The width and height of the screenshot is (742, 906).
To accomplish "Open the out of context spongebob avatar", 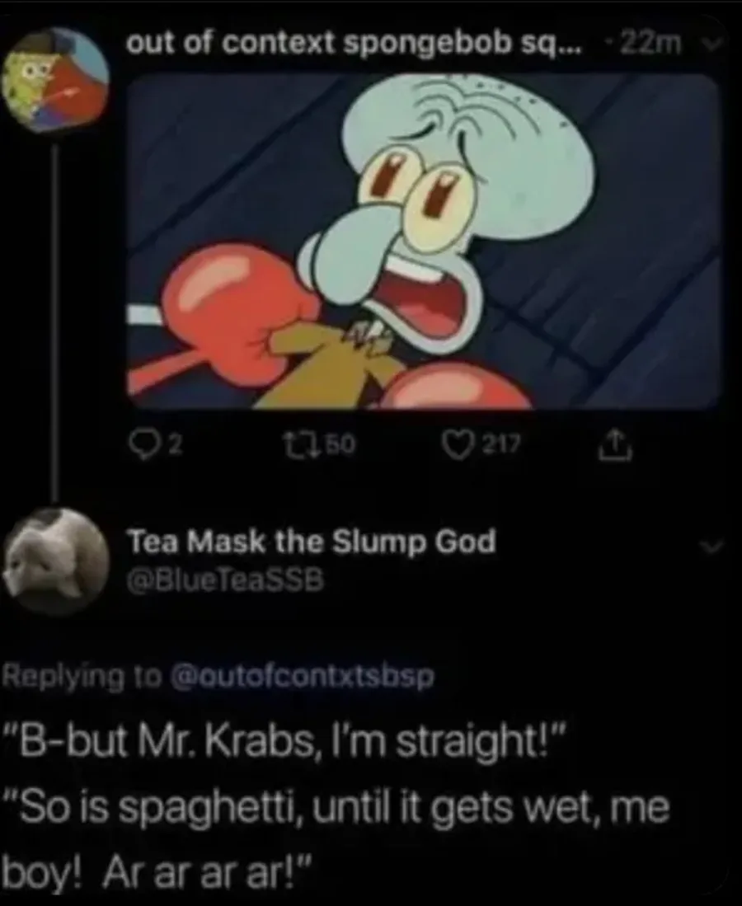I will (x=55, y=81).
